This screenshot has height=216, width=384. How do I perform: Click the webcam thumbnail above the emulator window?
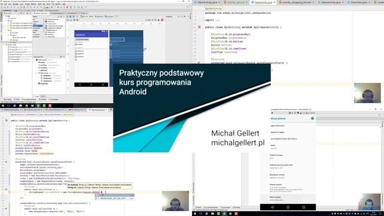tap(367, 93)
